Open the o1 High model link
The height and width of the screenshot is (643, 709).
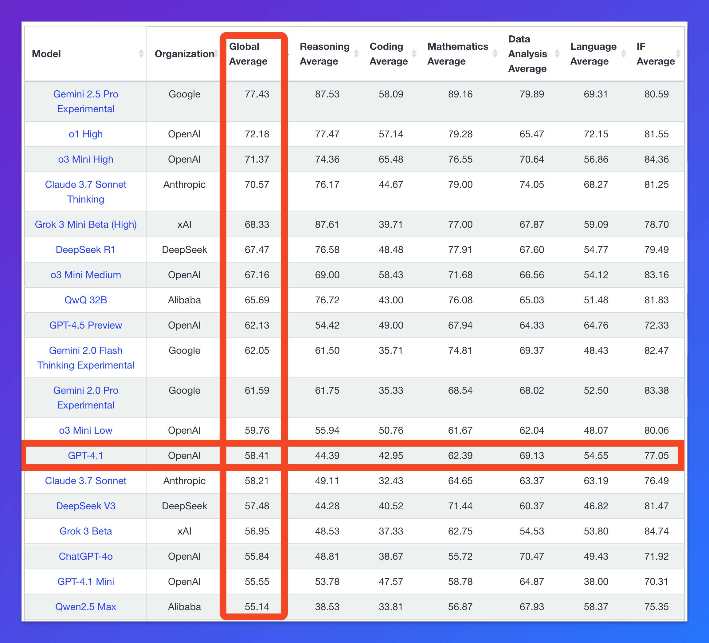pyautogui.click(x=85, y=134)
